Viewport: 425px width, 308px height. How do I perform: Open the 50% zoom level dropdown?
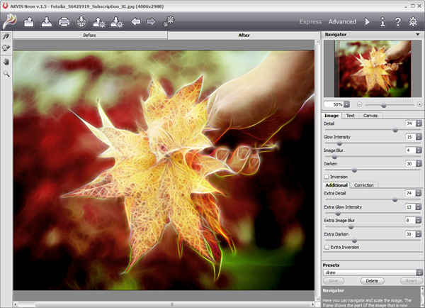coord(347,104)
